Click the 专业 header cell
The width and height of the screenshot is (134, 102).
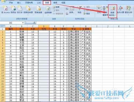point(73,29)
